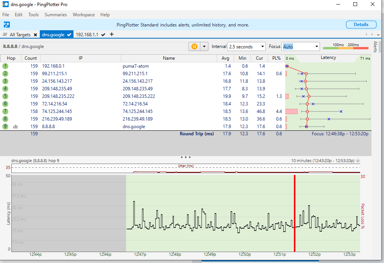Viewport: 384px width, 263px height.
Task: Open the Interval 2.5 seconds combo box
Action: point(247,46)
